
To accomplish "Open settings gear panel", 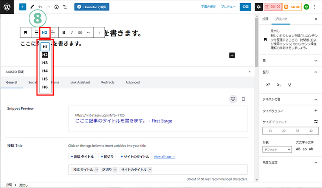I will click(259, 7).
